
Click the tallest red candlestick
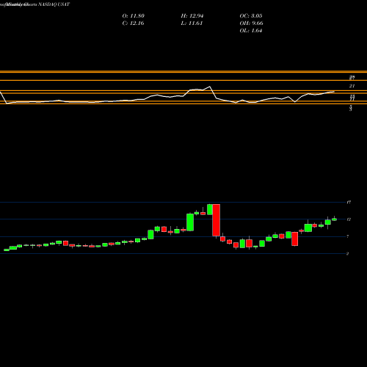pos(217,220)
